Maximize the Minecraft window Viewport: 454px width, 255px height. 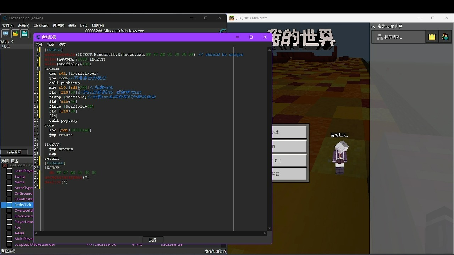pos(433,18)
